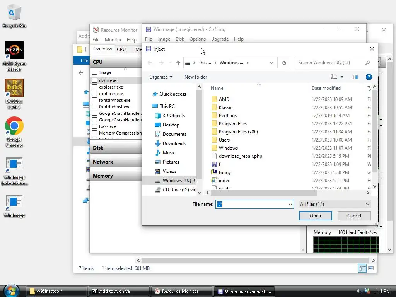This screenshot has width=396, height=297.
Task: Switch to the CPU tab in Resource Monitor
Action: click(121, 49)
